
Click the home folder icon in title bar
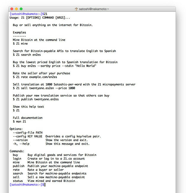click(x=76, y=9)
